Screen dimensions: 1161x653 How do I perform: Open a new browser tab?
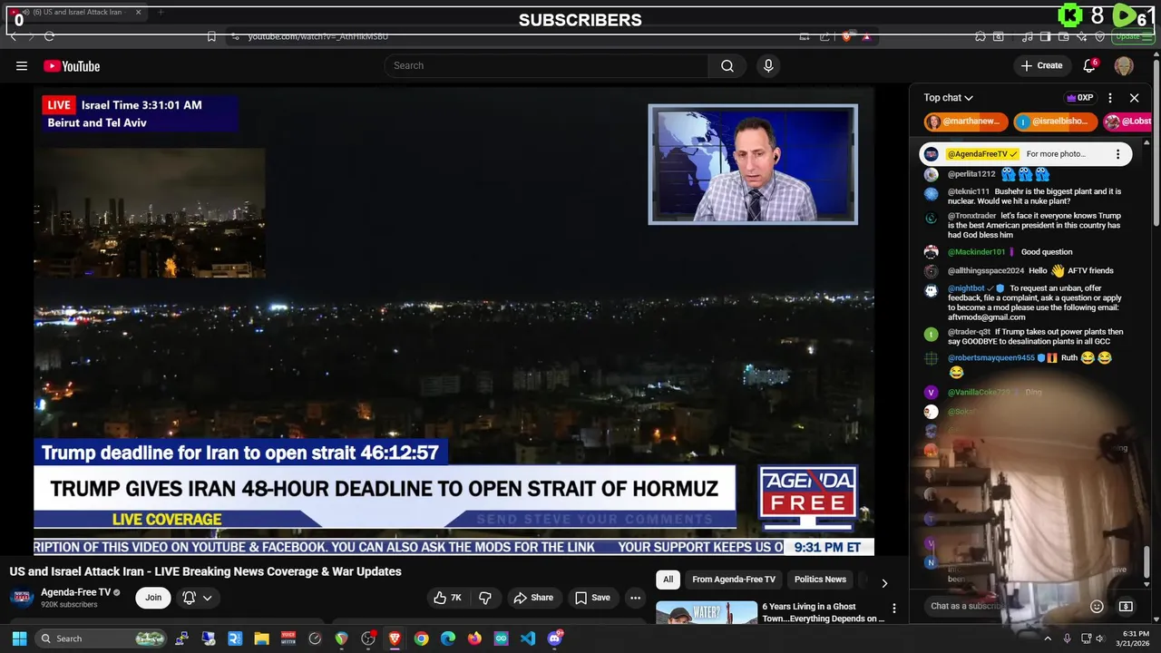161,13
